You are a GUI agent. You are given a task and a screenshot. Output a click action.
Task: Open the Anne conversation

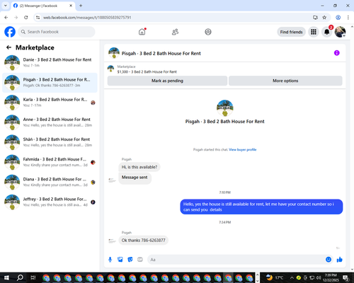pyautogui.click(x=50, y=122)
